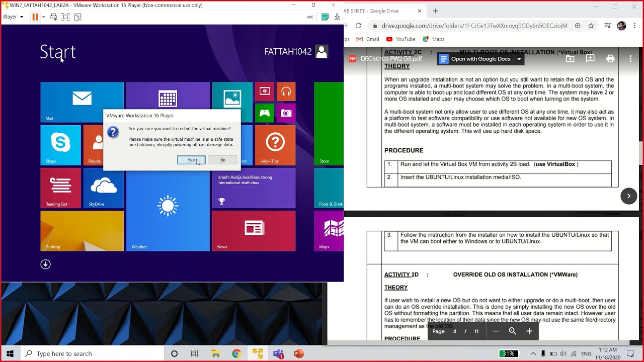
Task: Open Chrome media control icon
Action: pos(608,26)
